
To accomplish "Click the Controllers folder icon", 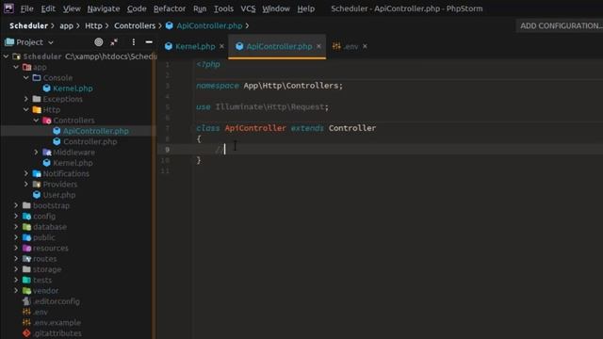I will tap(47, 121).
